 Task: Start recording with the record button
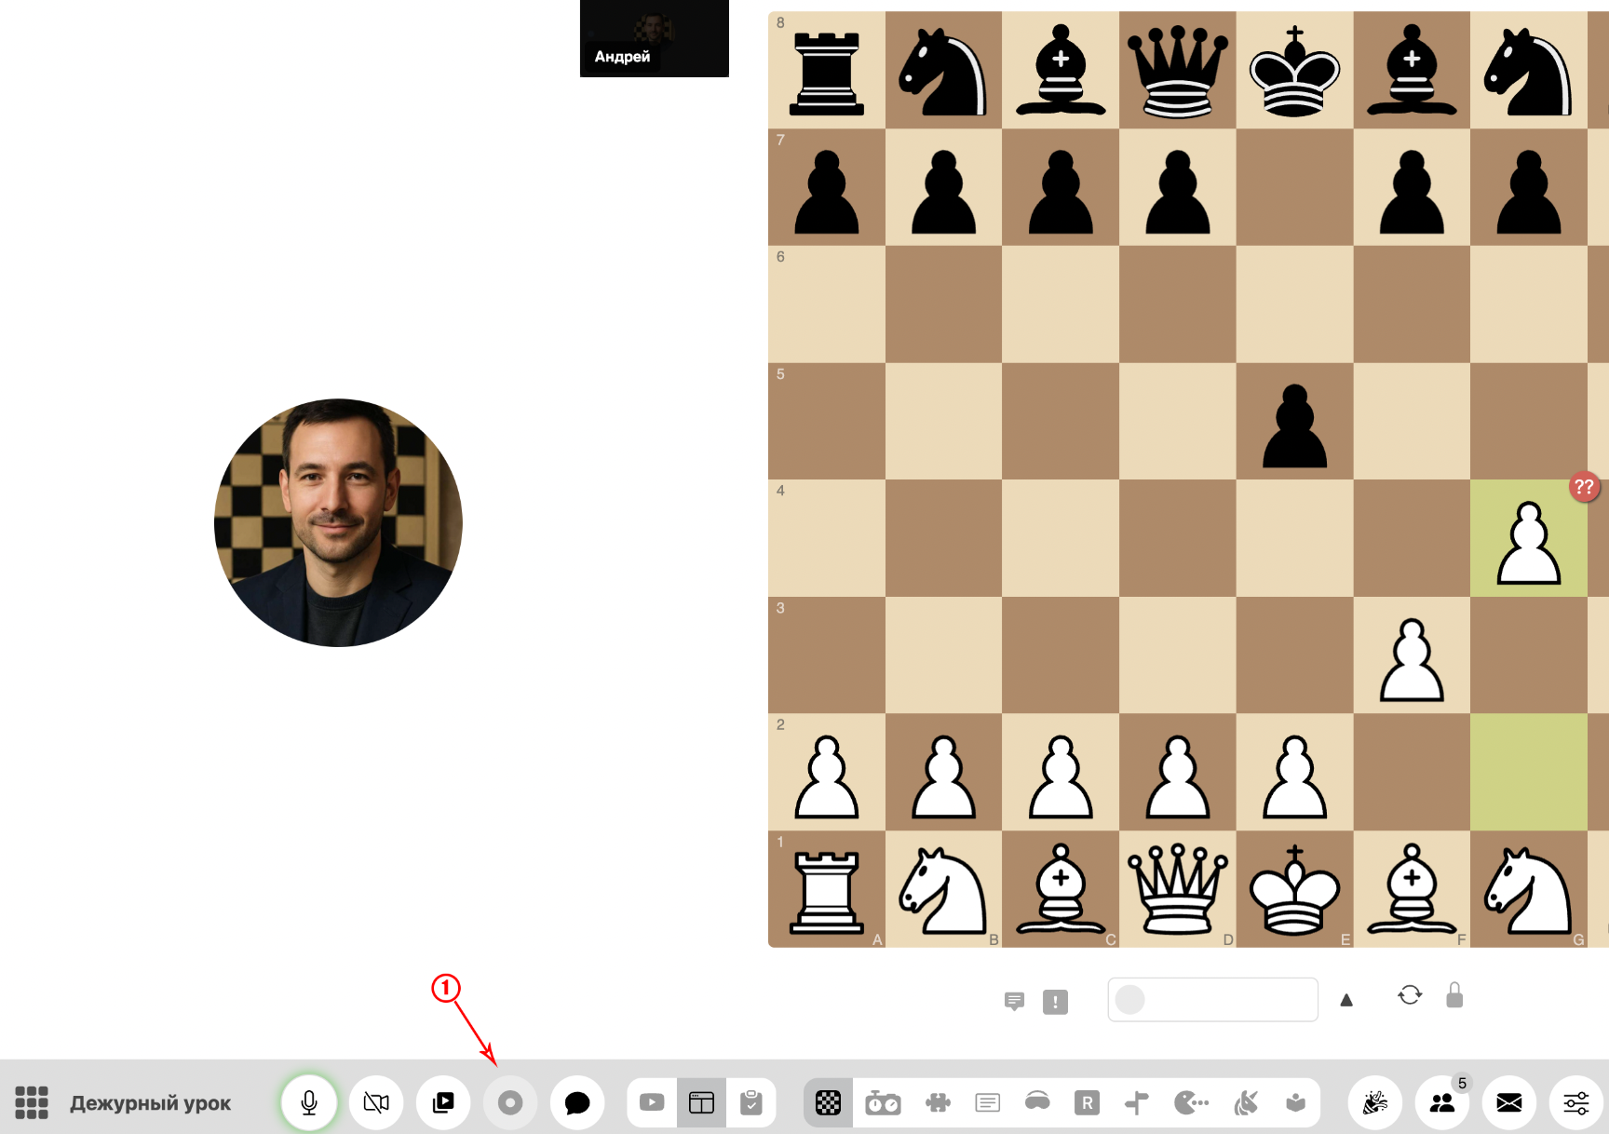click(510, 1102)
